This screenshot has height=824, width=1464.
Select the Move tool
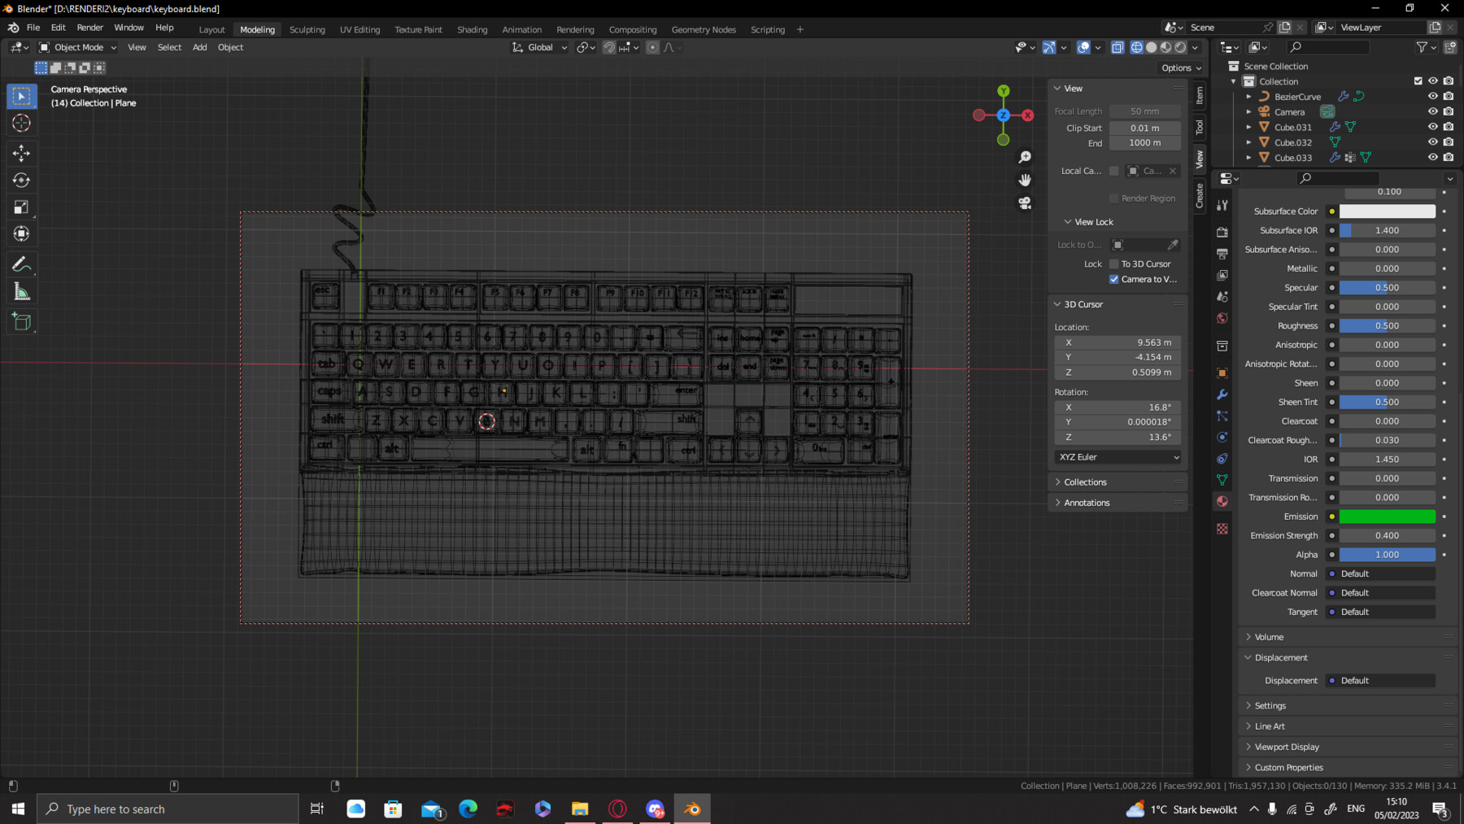22,152
